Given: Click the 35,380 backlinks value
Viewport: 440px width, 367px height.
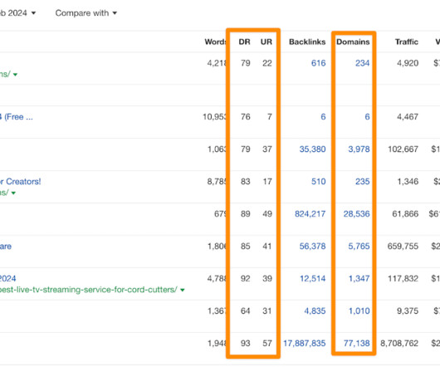Looking at the screenshot, I should click(312, 149).
